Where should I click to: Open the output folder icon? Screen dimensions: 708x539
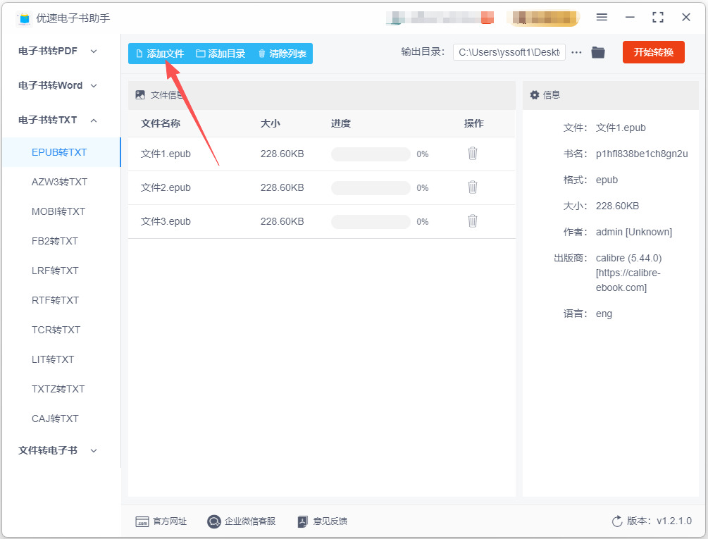pos(598,52)
